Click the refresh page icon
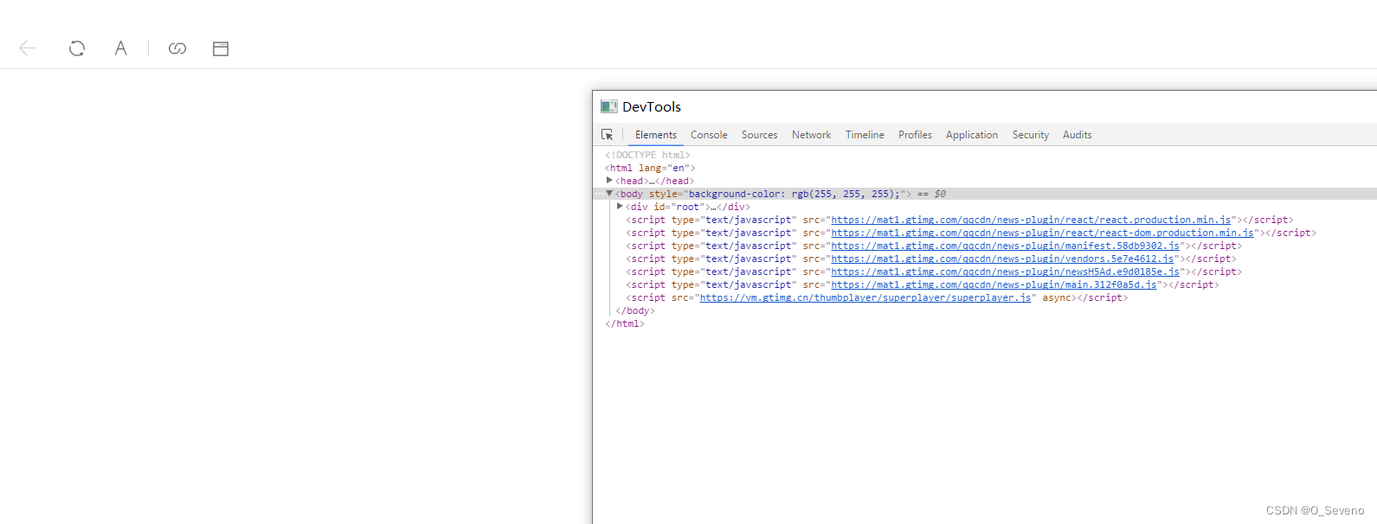The image size is (1377, 524). pyautogui.click(x=77, y=48)
